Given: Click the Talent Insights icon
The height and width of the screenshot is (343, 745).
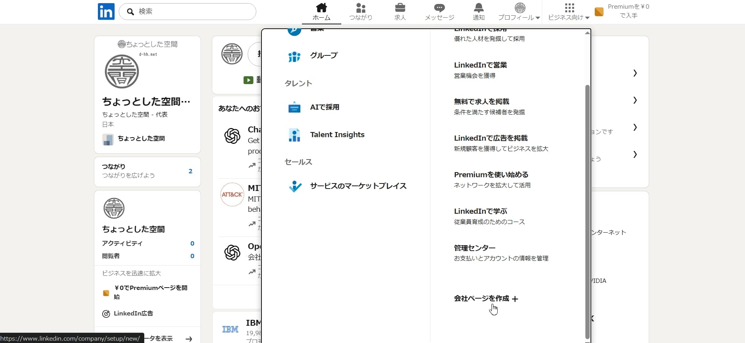Looking at the screenshot, I should point(294,135).
